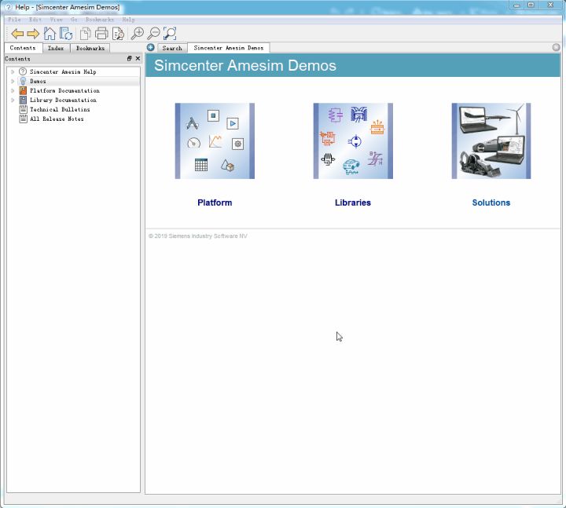Expand the Demos tree node

pyautogui.click(x=13, y=81)
